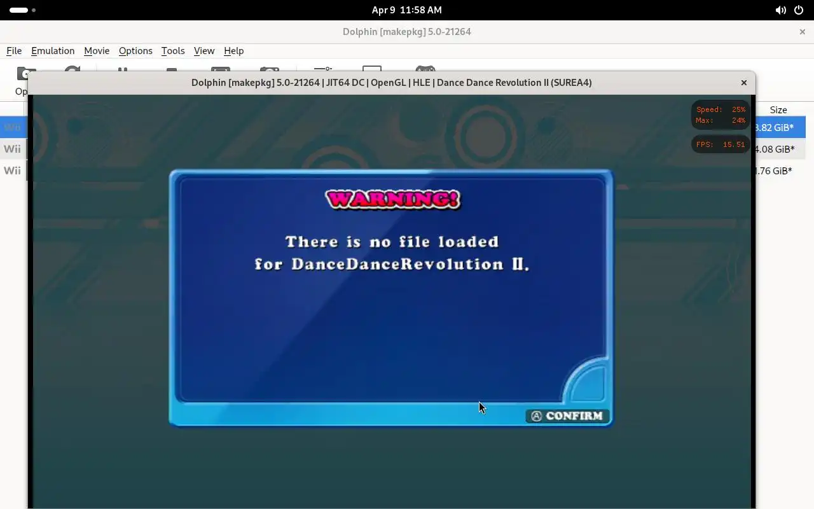
Task: Select the game row sized 3.82 GiB
Action: click(x=781, y=127)
